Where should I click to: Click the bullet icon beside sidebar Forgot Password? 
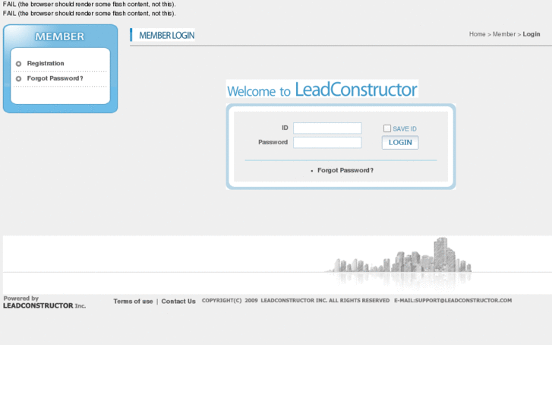pos(19,78)
